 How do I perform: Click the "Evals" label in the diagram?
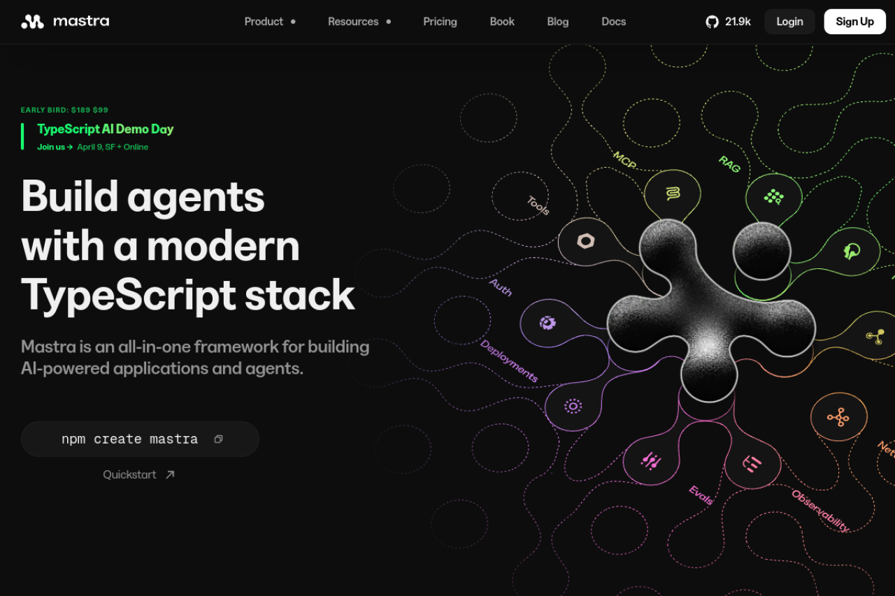[x=701, y=495]
